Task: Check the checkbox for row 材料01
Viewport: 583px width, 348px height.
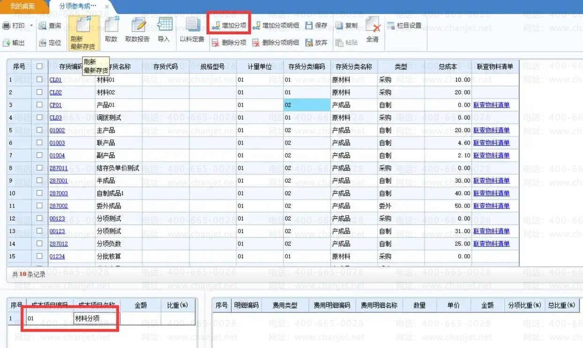Action: [40, 80]
